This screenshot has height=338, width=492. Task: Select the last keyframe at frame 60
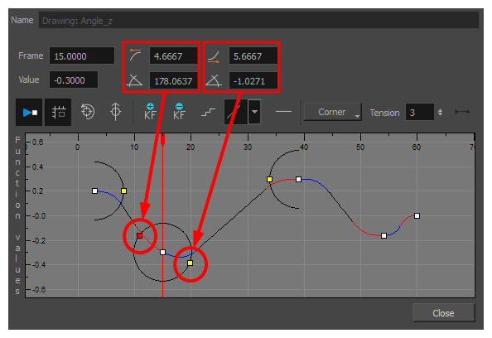(417, 215)
